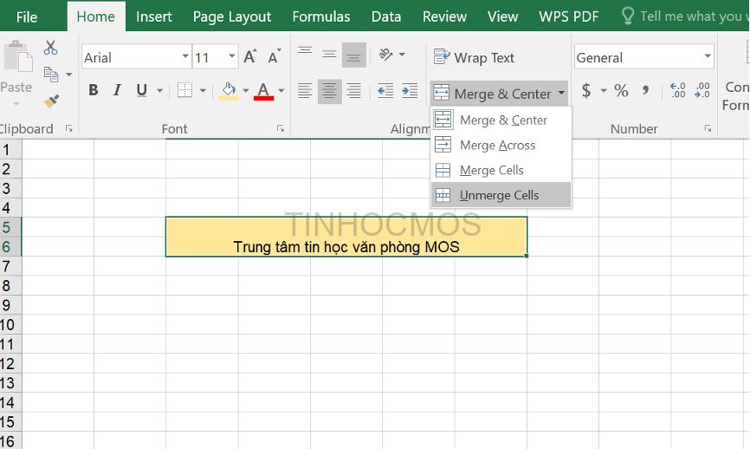Click Accounting dollar format icon
Screen dimensions: 750x449
click(x=586, y=90)
